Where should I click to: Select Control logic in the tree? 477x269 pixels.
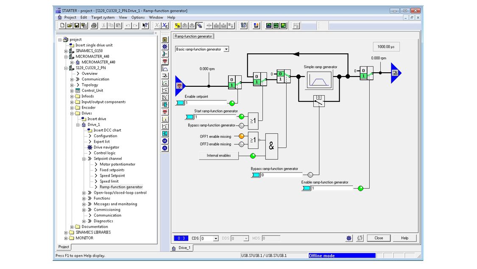click(x=105, y=153)
